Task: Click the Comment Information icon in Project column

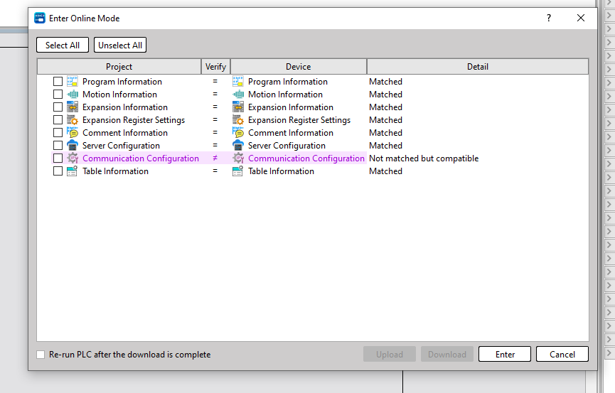Action: [x=72, y=133]
